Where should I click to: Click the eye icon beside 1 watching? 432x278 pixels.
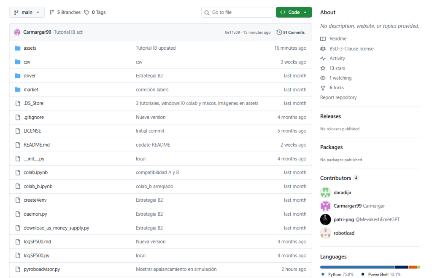tap(323, 78)
